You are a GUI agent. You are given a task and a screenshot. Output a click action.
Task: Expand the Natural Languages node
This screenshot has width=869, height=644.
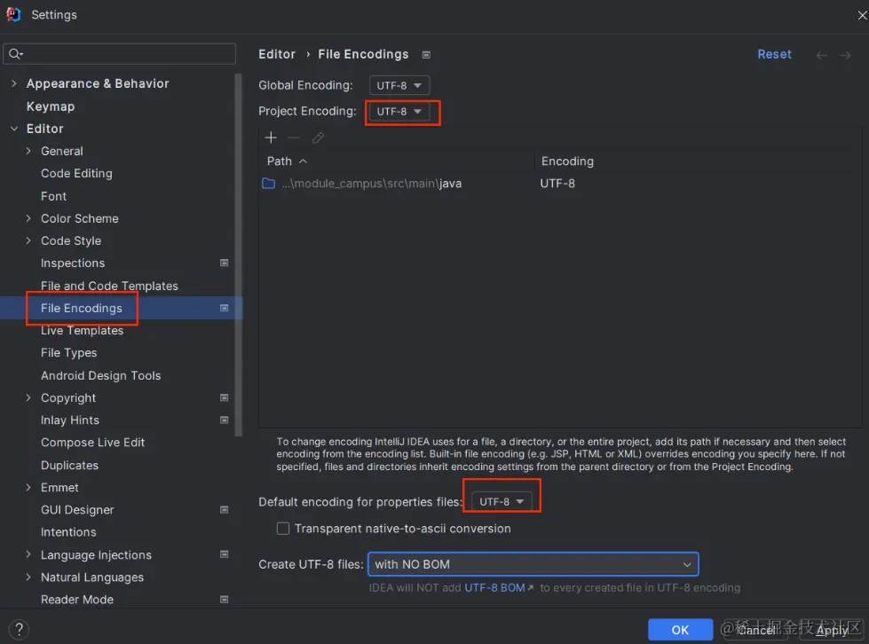pyautogui.click(x=28, y=577)
